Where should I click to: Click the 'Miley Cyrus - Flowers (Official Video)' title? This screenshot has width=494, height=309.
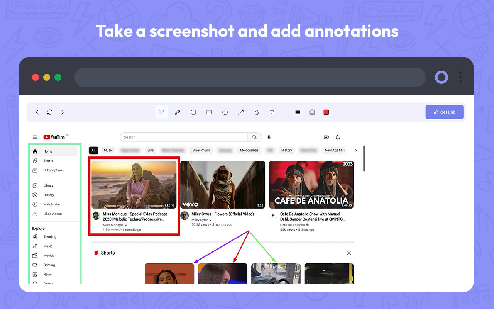click(223, 214)
